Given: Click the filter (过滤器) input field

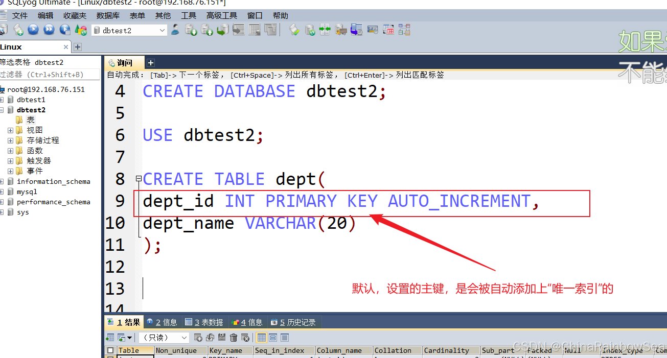Looking at the screenshot, I should (x=50, y=75).
